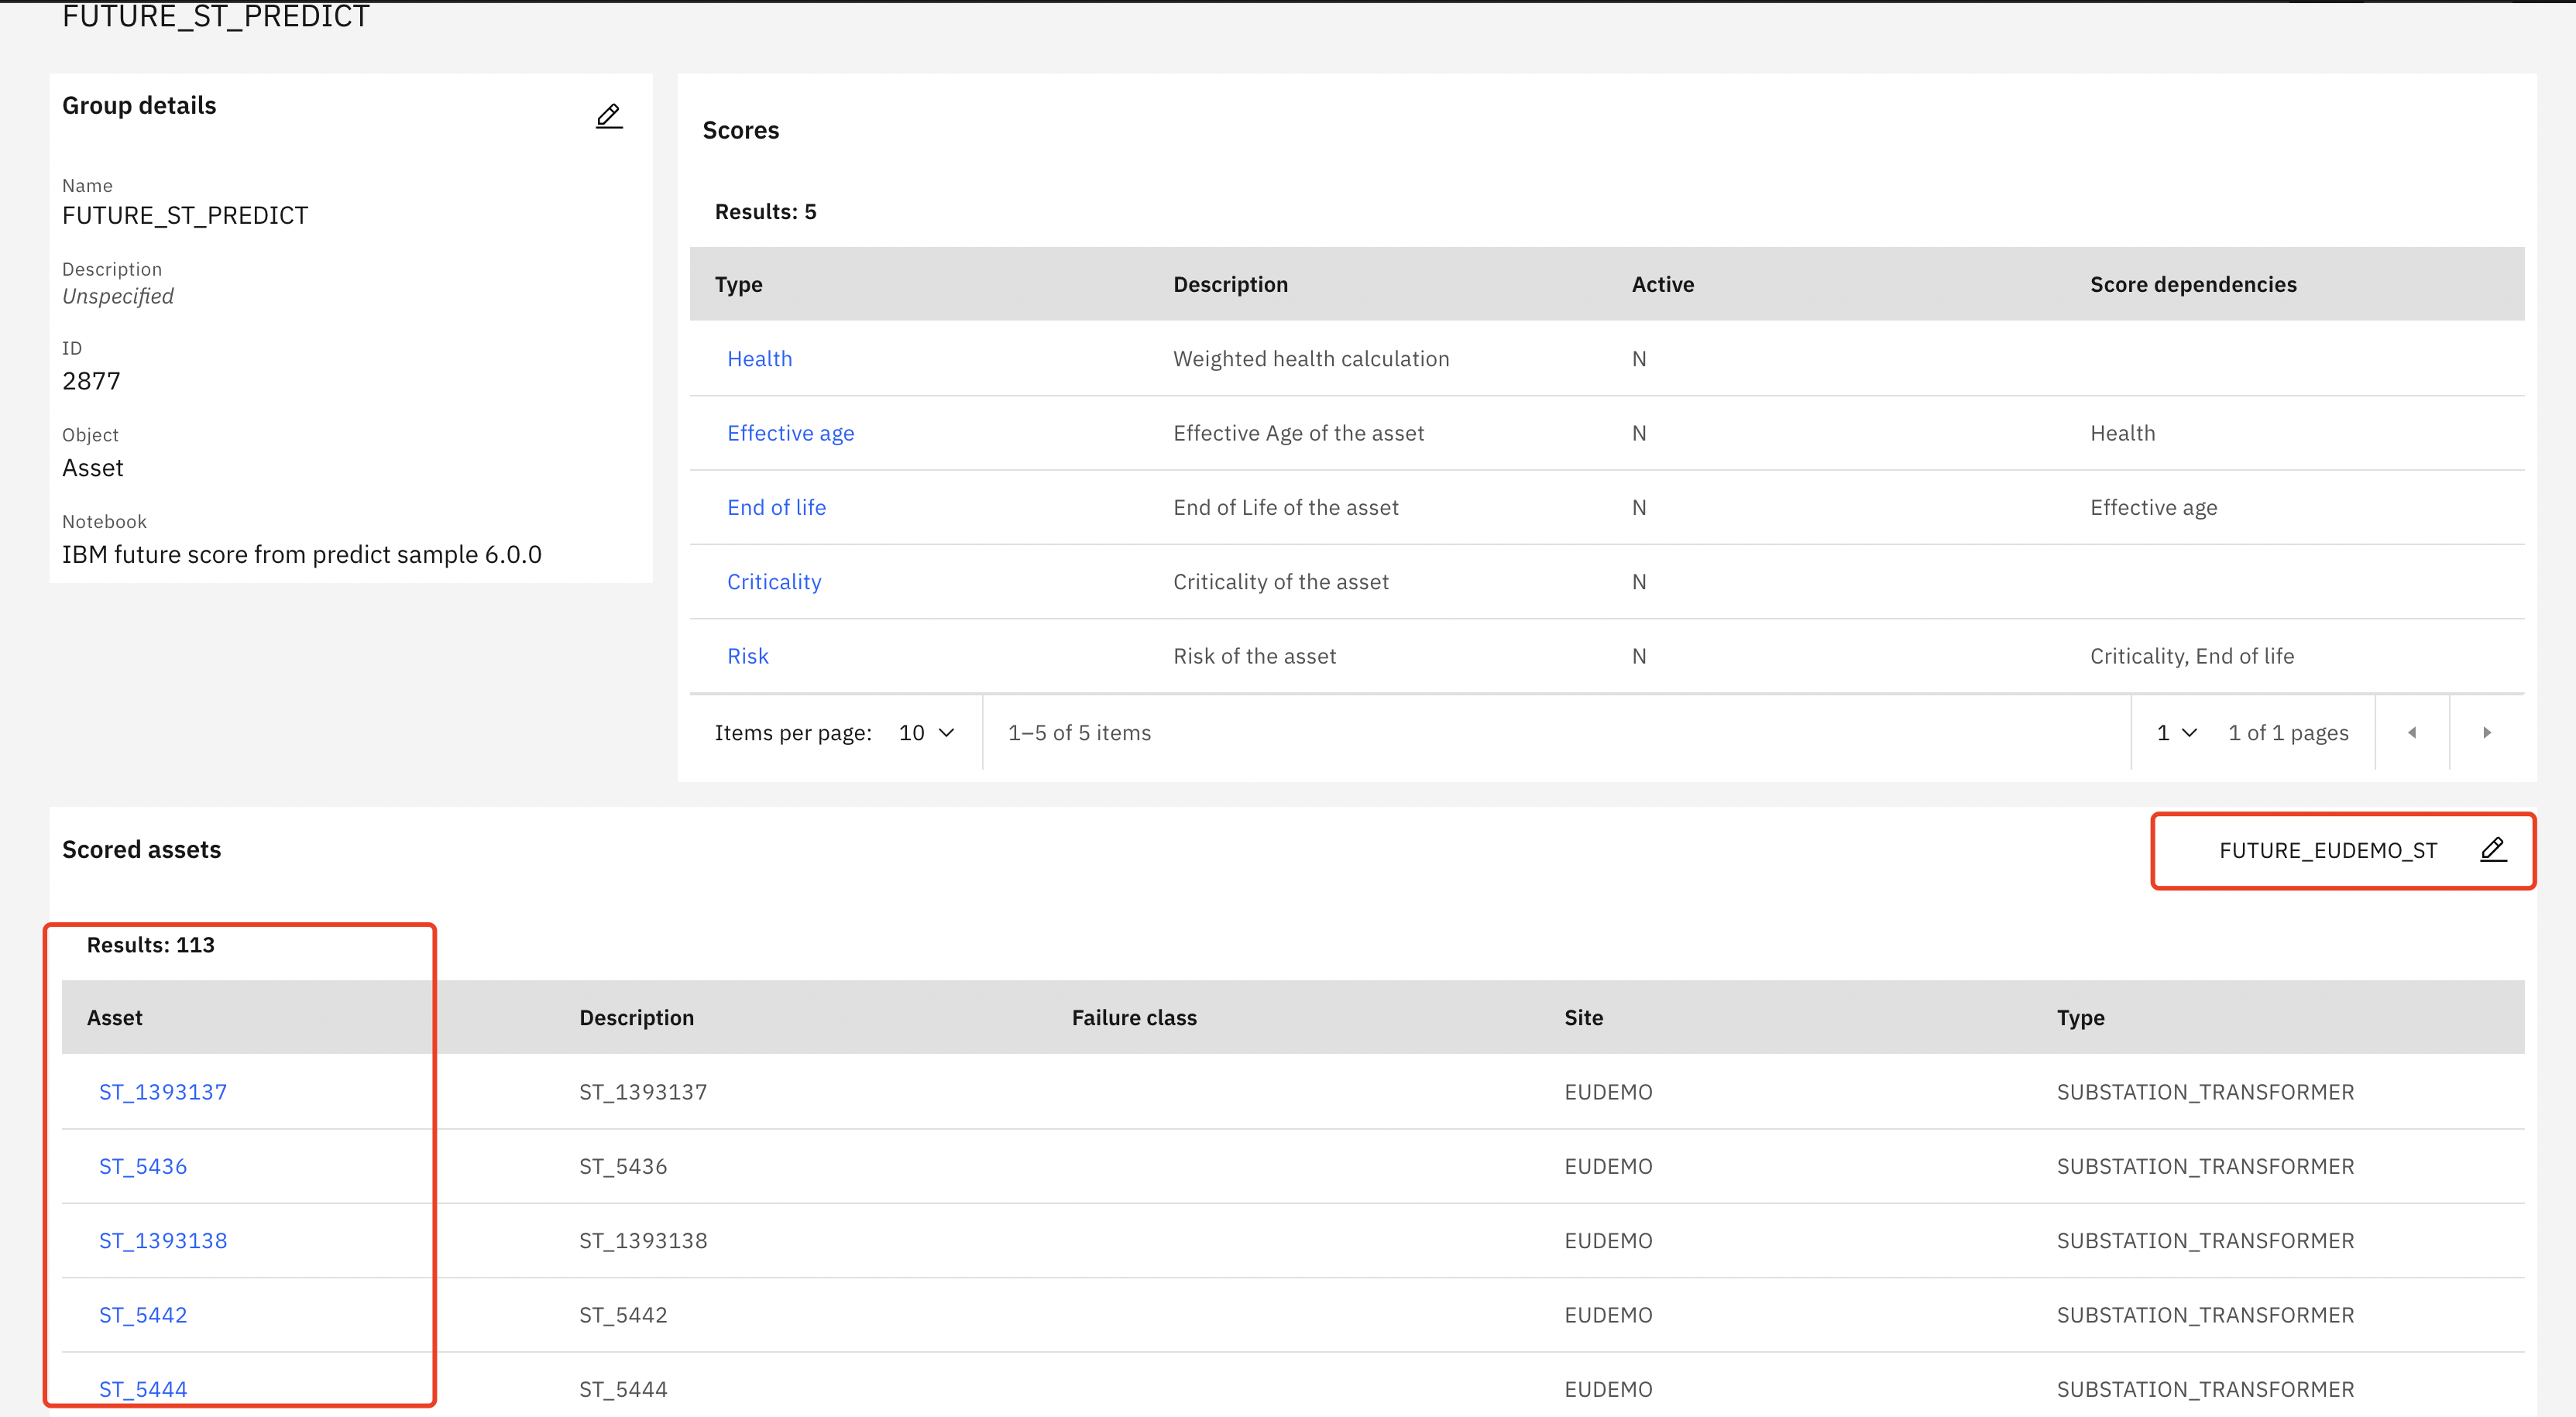The height and width of the screenshot is (1417, 2576).
Task: Select 'Effective age' dependency cell
Action: coord(2153,508)
